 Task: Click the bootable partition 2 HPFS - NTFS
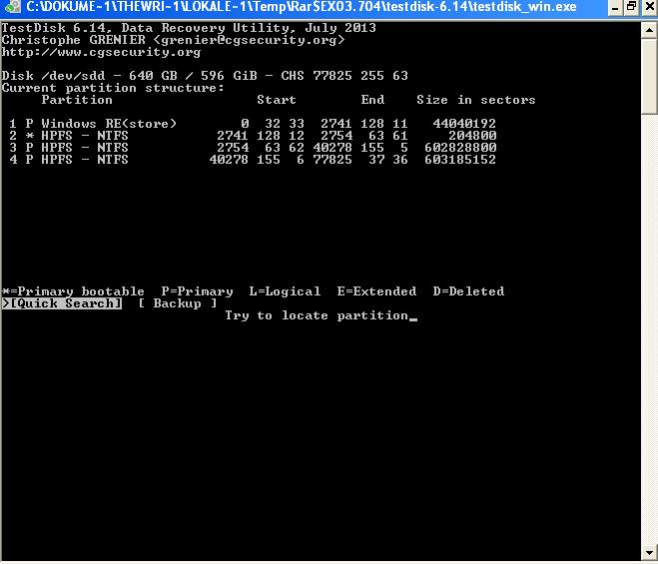coord(253,136)
